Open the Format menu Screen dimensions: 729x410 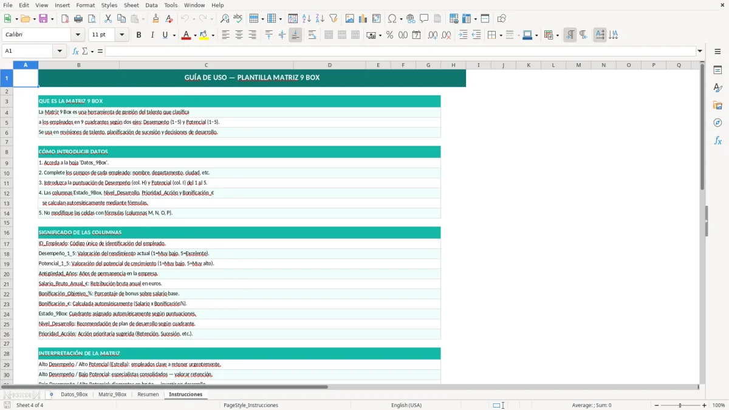[x=85, y=5]
